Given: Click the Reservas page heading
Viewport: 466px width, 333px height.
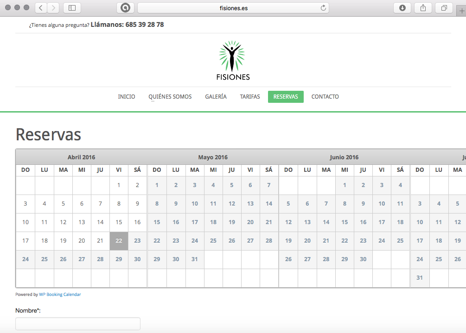Looking at the screenshot, I should pos(48,134).
